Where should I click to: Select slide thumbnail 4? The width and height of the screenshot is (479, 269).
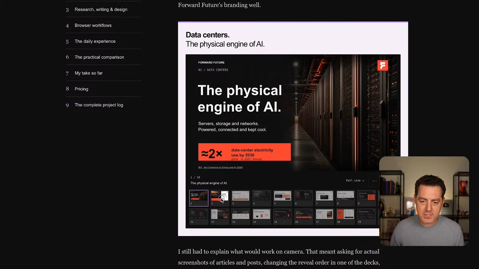[x=262, y=198]
